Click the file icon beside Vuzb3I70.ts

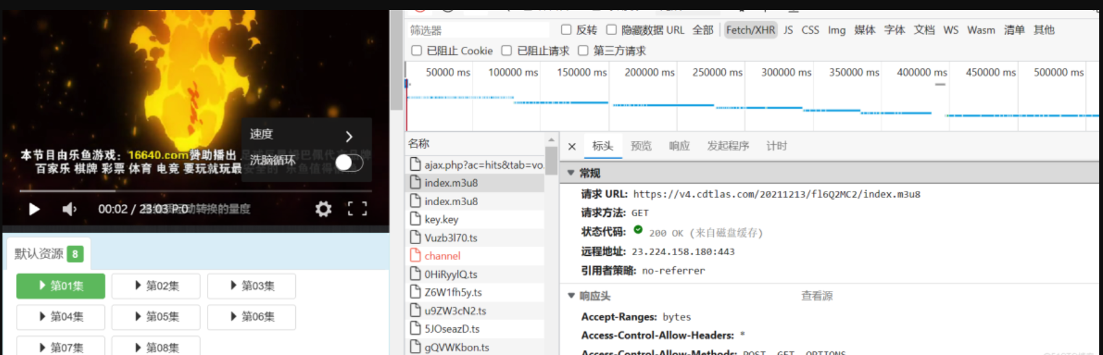coord(415,237)
